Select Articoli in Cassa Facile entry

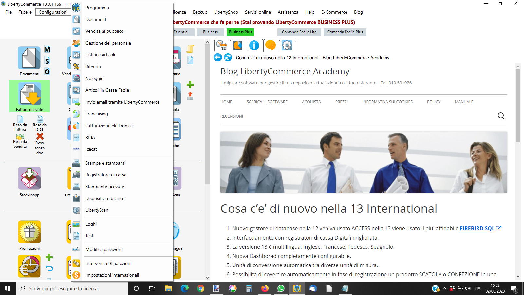click(x=122, y=90)
